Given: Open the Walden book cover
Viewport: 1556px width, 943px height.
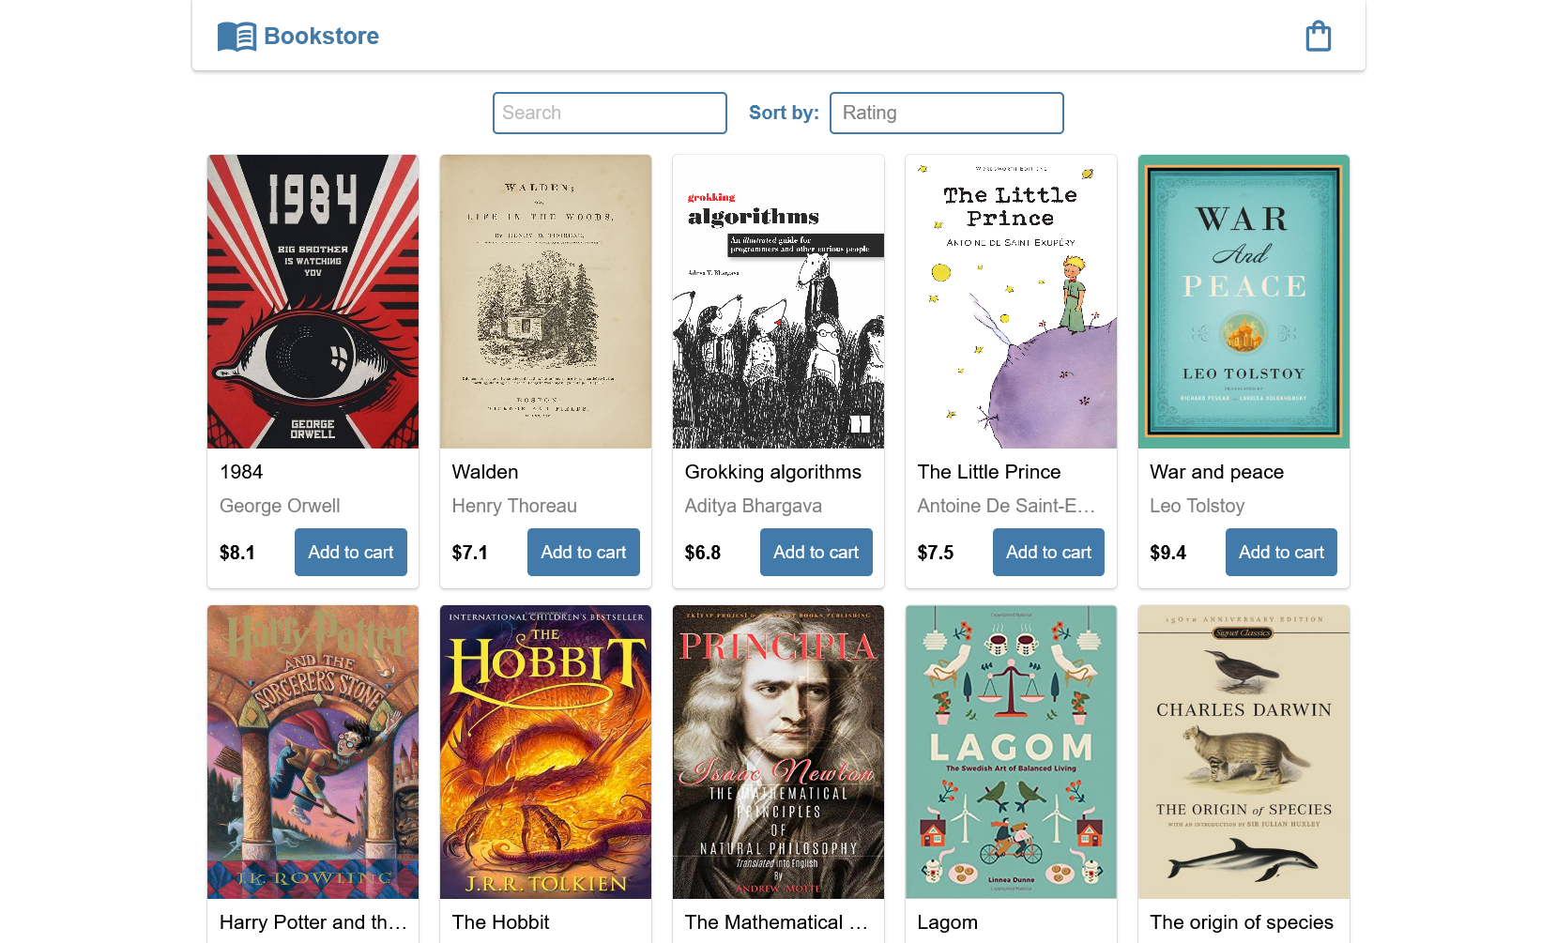Looking at the screenshot, I should click(546, 301).
